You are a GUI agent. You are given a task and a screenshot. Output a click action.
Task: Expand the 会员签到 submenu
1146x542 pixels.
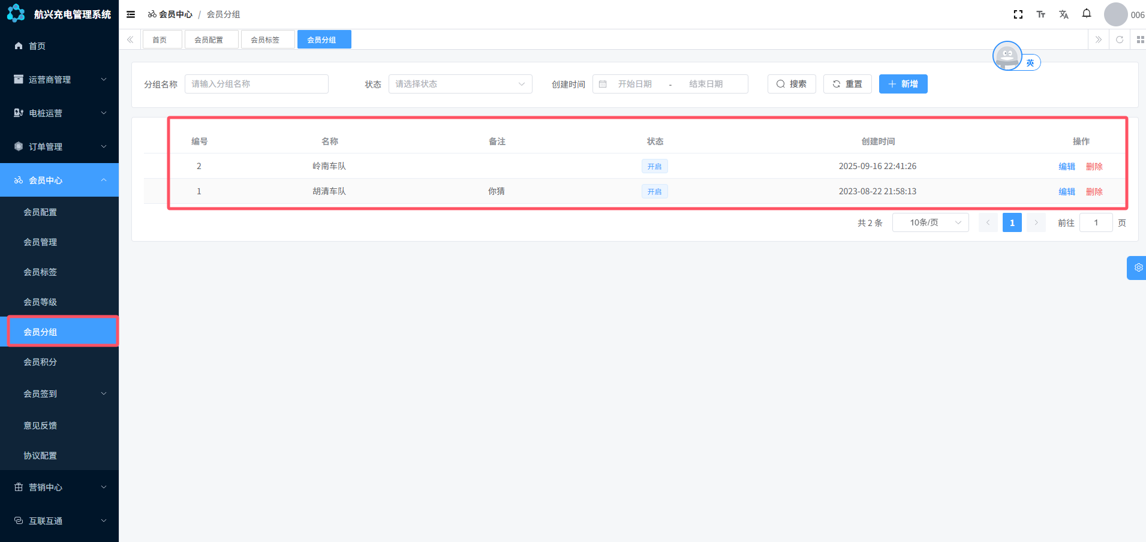click(59, 394)
